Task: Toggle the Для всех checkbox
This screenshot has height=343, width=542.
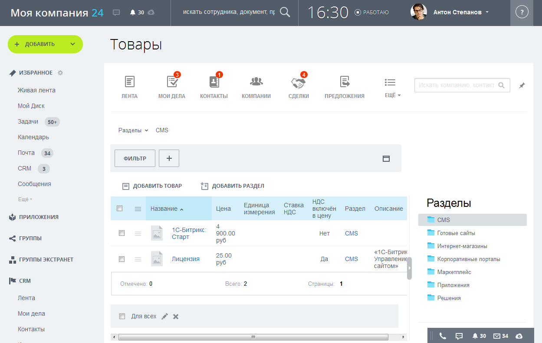Action: 122,317
